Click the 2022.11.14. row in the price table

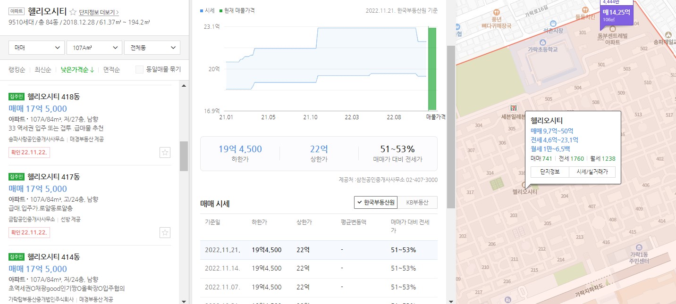pos(319,268)
